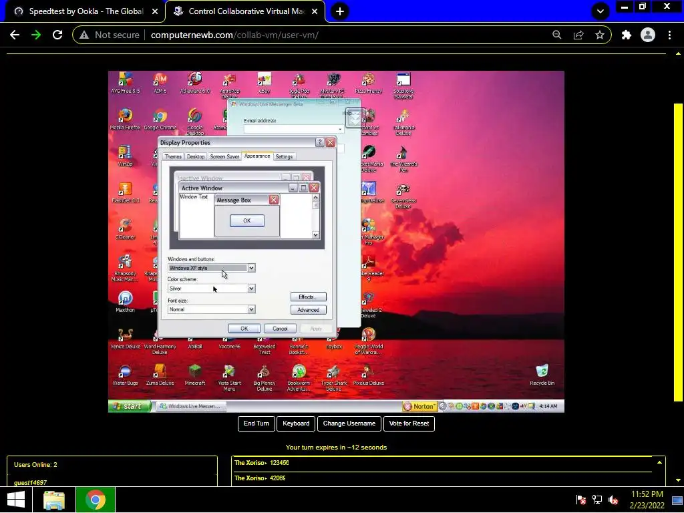
Task: Click the preview Message Box OK button
Action: [x=247, y=220]
